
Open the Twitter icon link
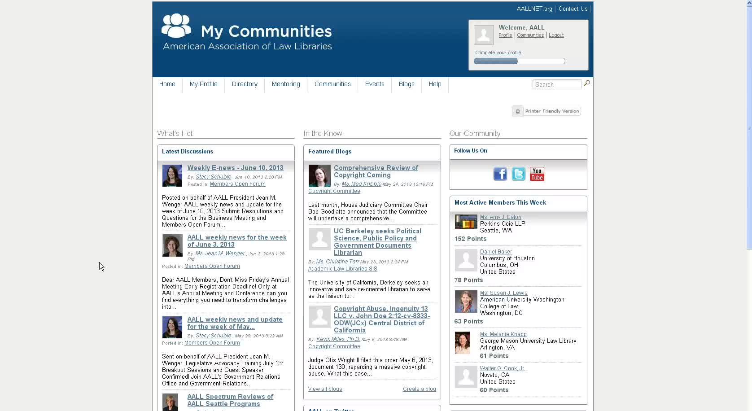518,174
